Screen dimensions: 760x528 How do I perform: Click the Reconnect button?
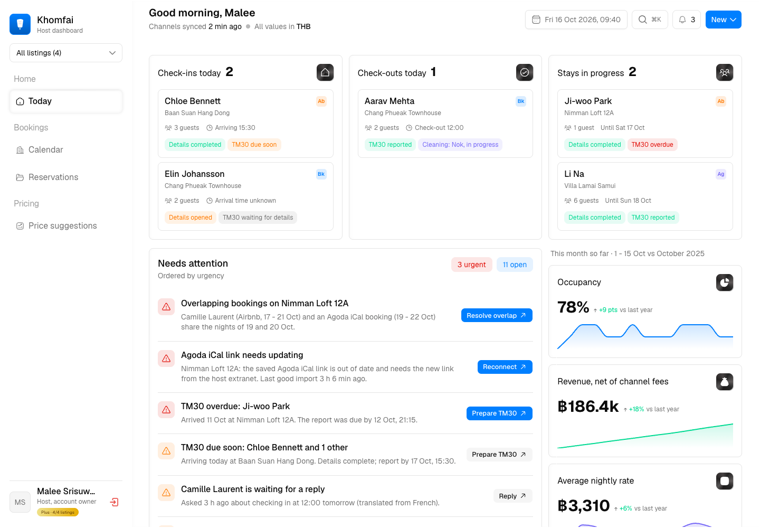[505, 367]
